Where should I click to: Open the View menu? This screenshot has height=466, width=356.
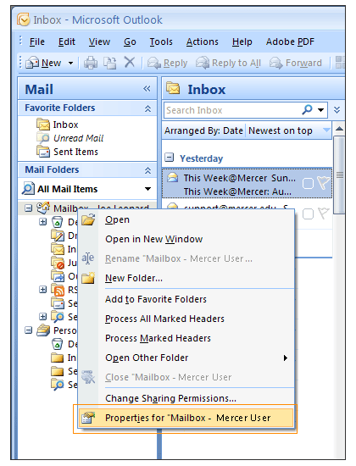pos(99,42)
